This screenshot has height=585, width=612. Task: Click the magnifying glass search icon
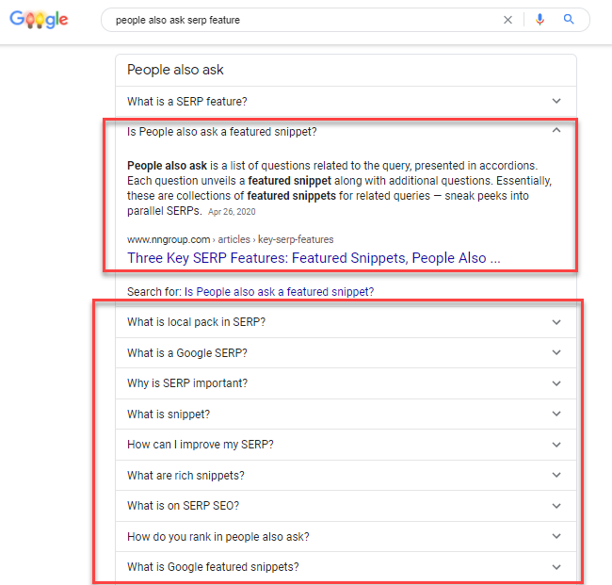click(x=569, y=19)
